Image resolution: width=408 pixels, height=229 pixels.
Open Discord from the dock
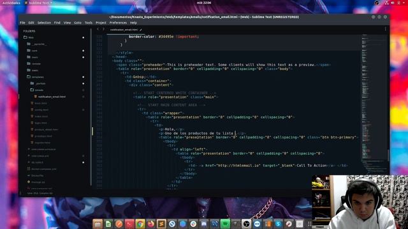coord(204,223)
